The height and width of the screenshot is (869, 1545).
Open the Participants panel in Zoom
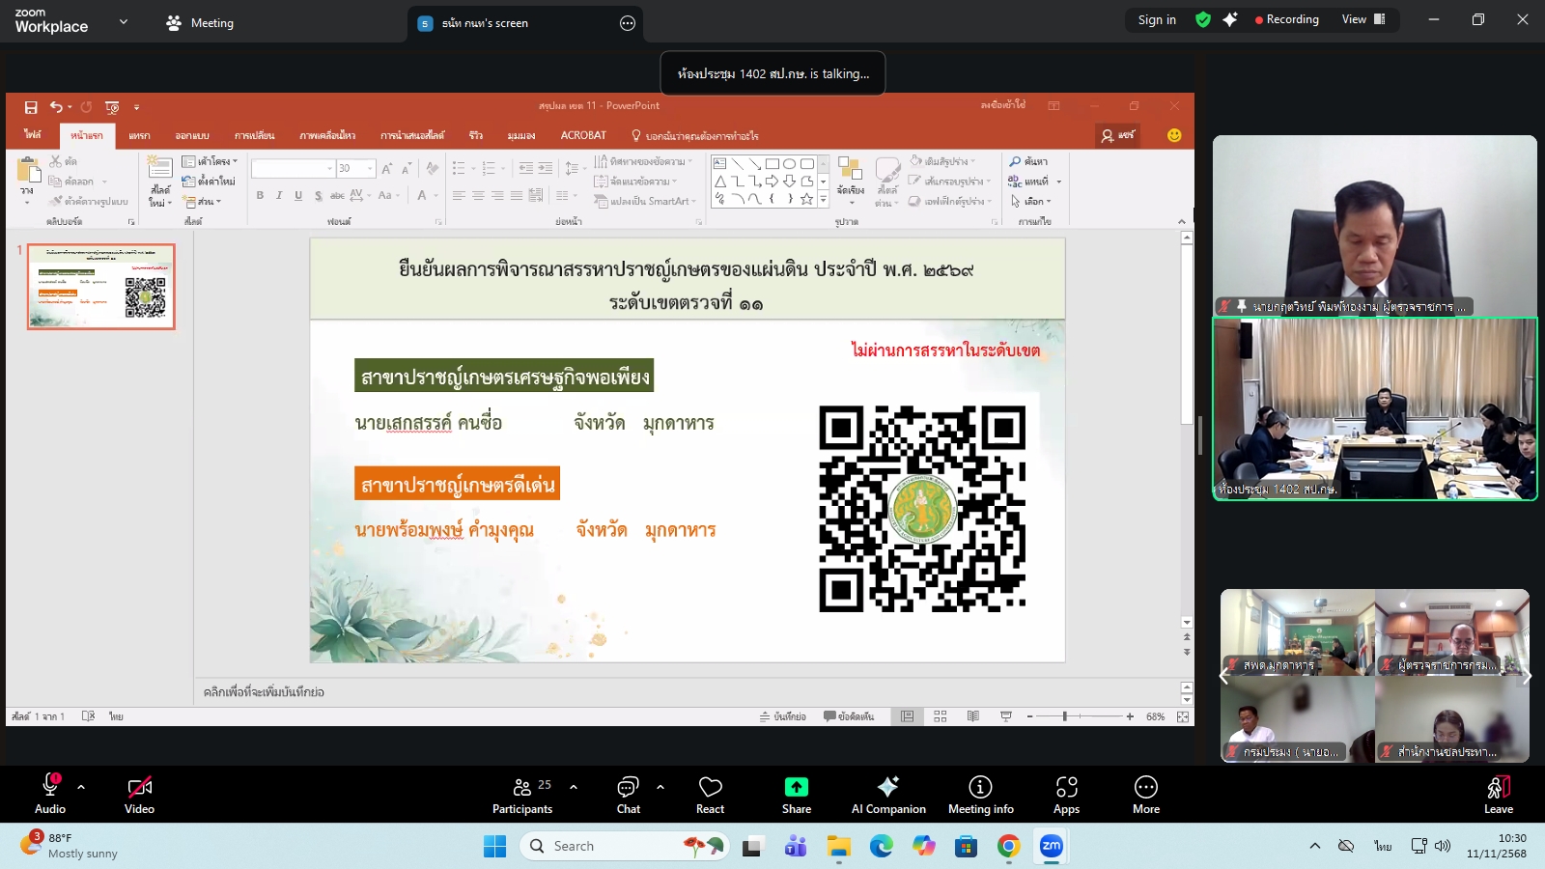pos(522,794)
